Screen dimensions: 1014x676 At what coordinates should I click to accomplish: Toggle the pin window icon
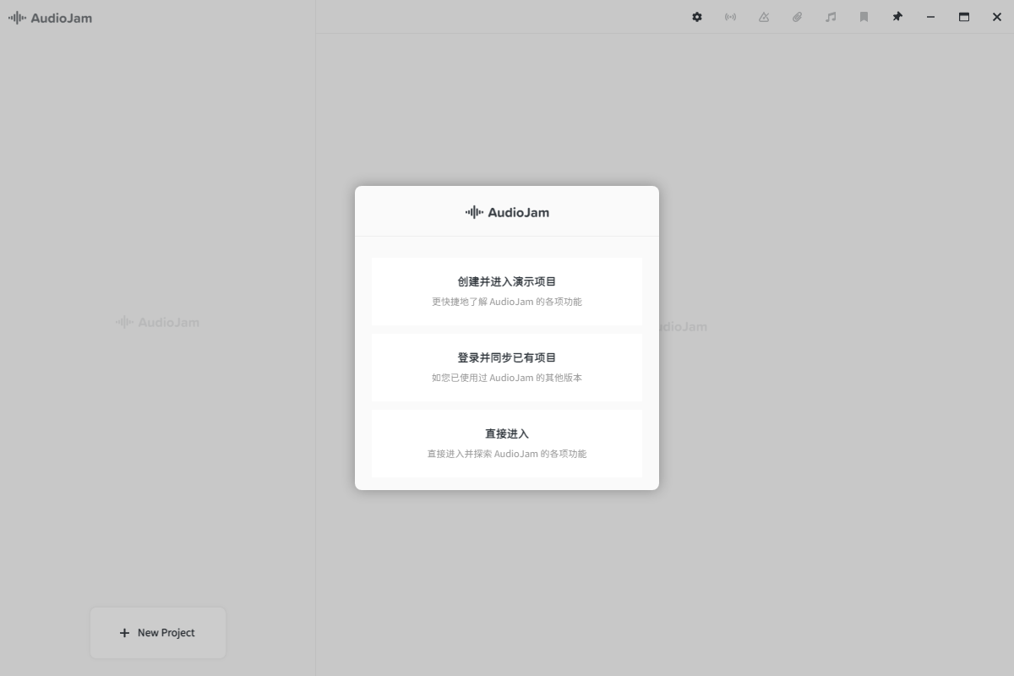point(897,17)
